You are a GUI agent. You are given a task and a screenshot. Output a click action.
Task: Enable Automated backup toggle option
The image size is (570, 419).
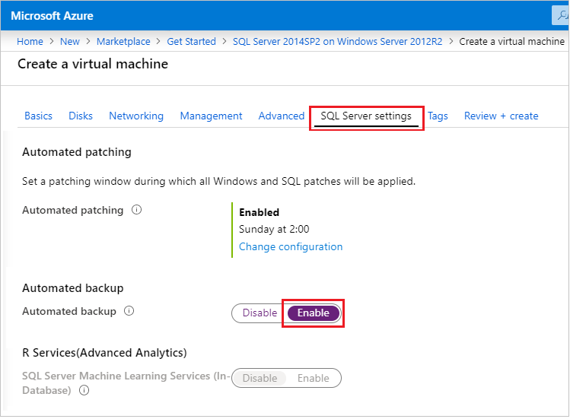tap(314, 313)
